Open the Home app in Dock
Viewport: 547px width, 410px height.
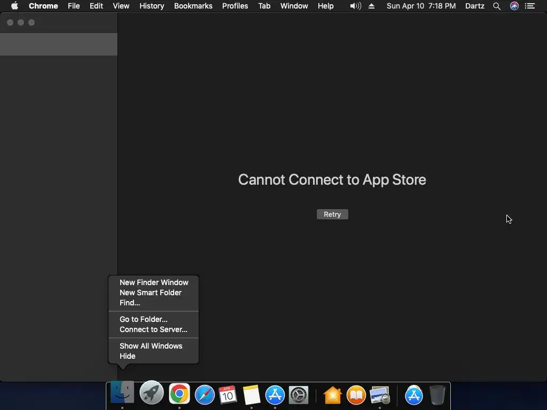(332, 396)
